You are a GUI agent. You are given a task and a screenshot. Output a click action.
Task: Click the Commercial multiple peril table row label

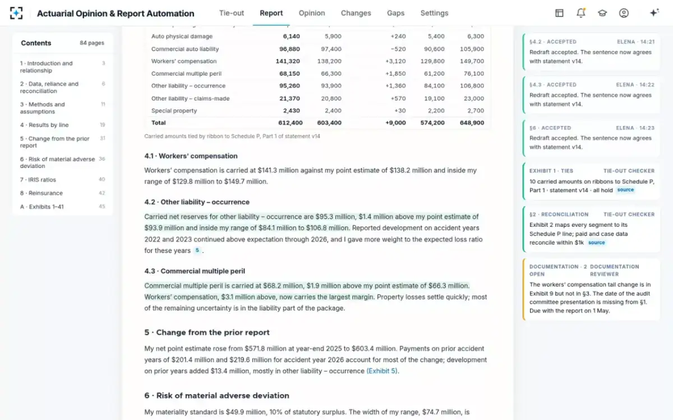(x=185, y=73)
